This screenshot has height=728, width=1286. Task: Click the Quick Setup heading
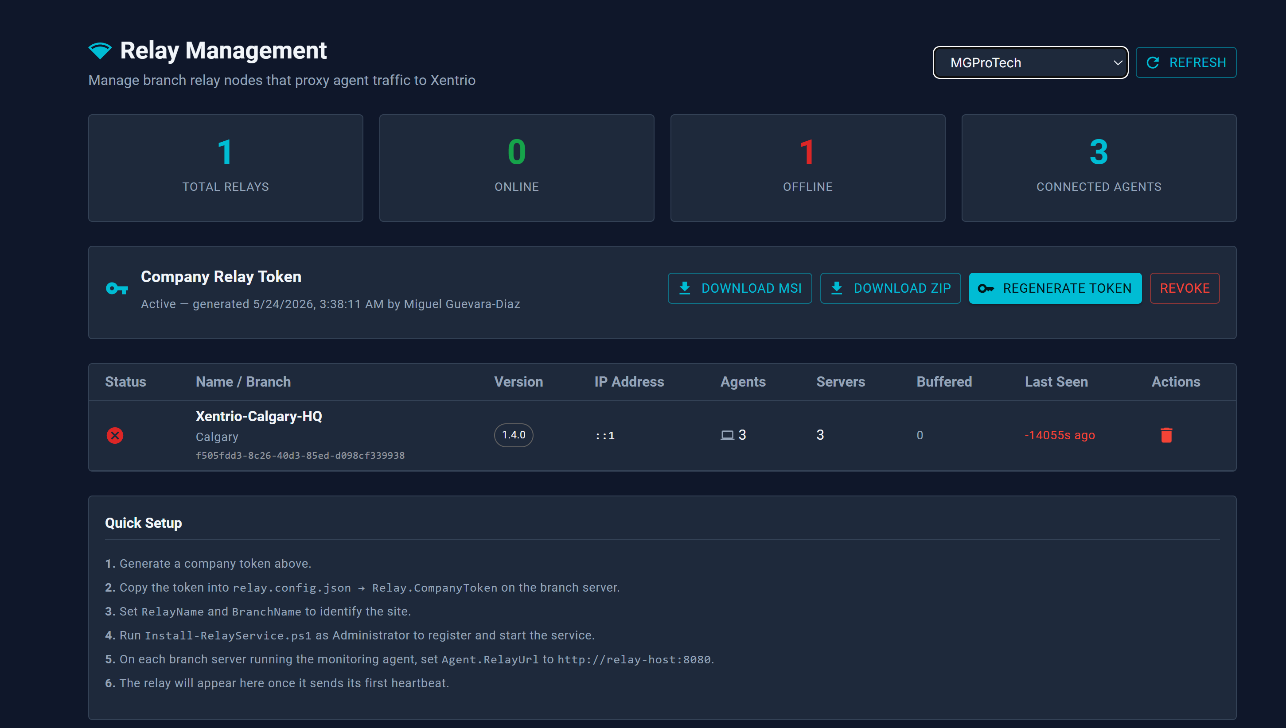tap(144, 523)
